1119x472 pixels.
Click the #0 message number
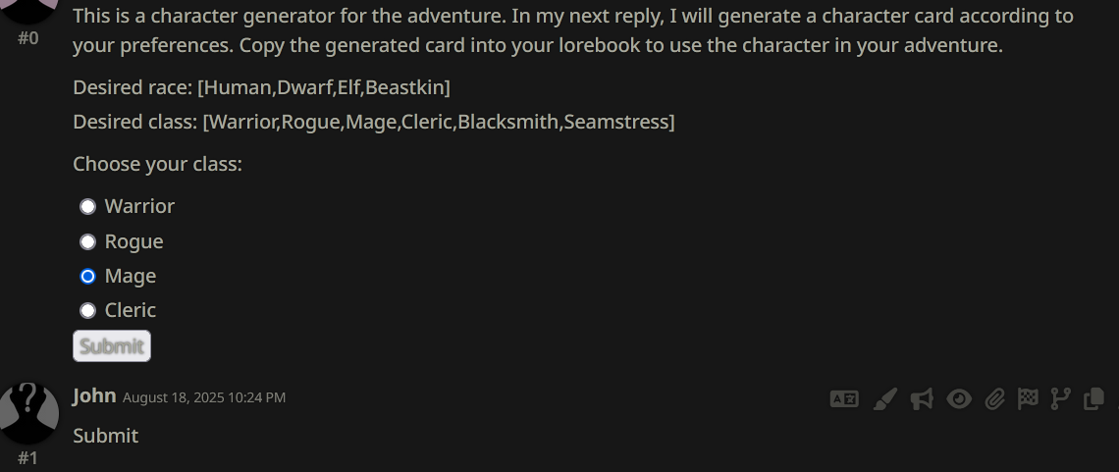tap(27, 38)
